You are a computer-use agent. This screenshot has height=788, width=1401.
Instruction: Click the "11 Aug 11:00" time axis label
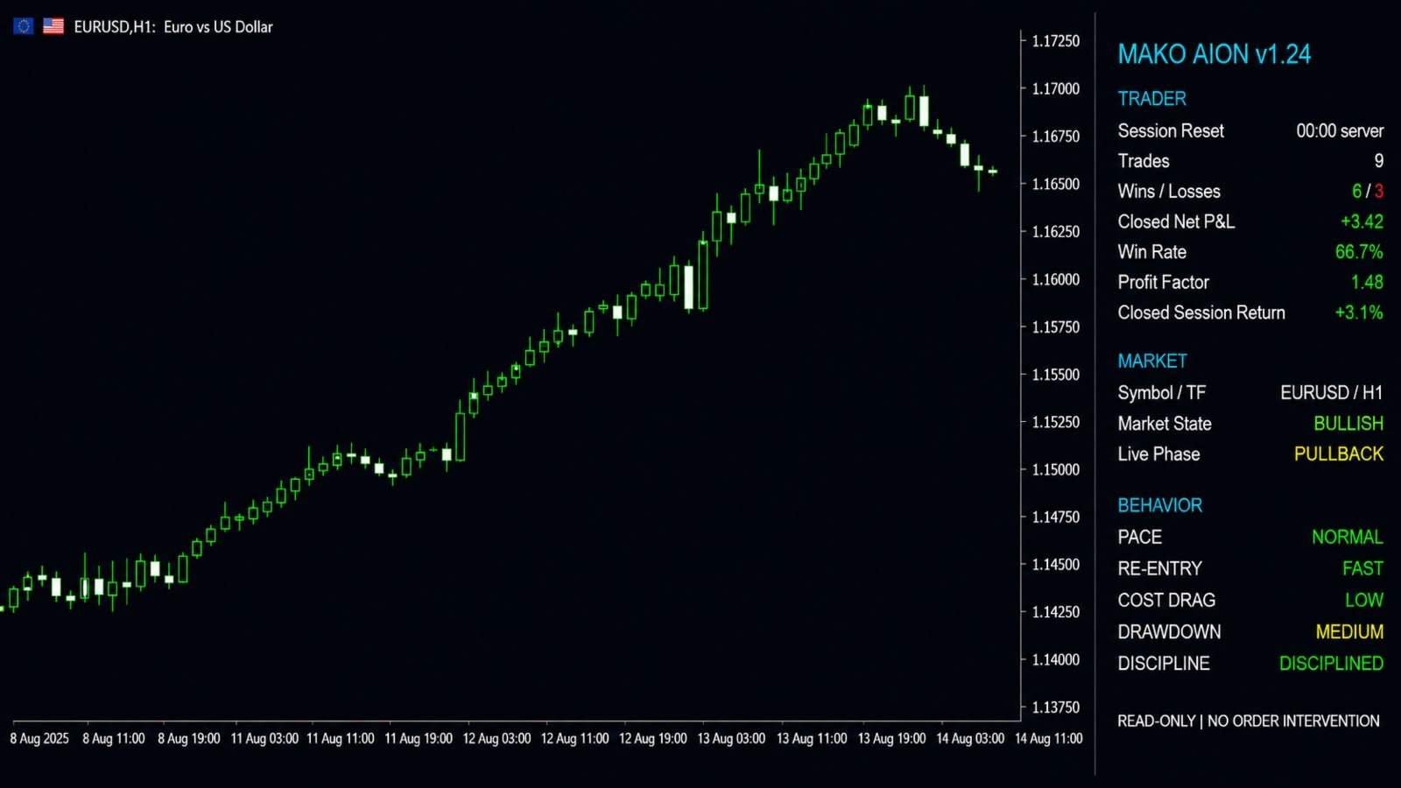point(341,739)
